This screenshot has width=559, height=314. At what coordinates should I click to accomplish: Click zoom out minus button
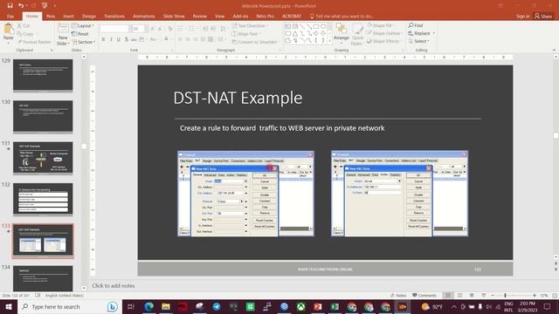493,296
